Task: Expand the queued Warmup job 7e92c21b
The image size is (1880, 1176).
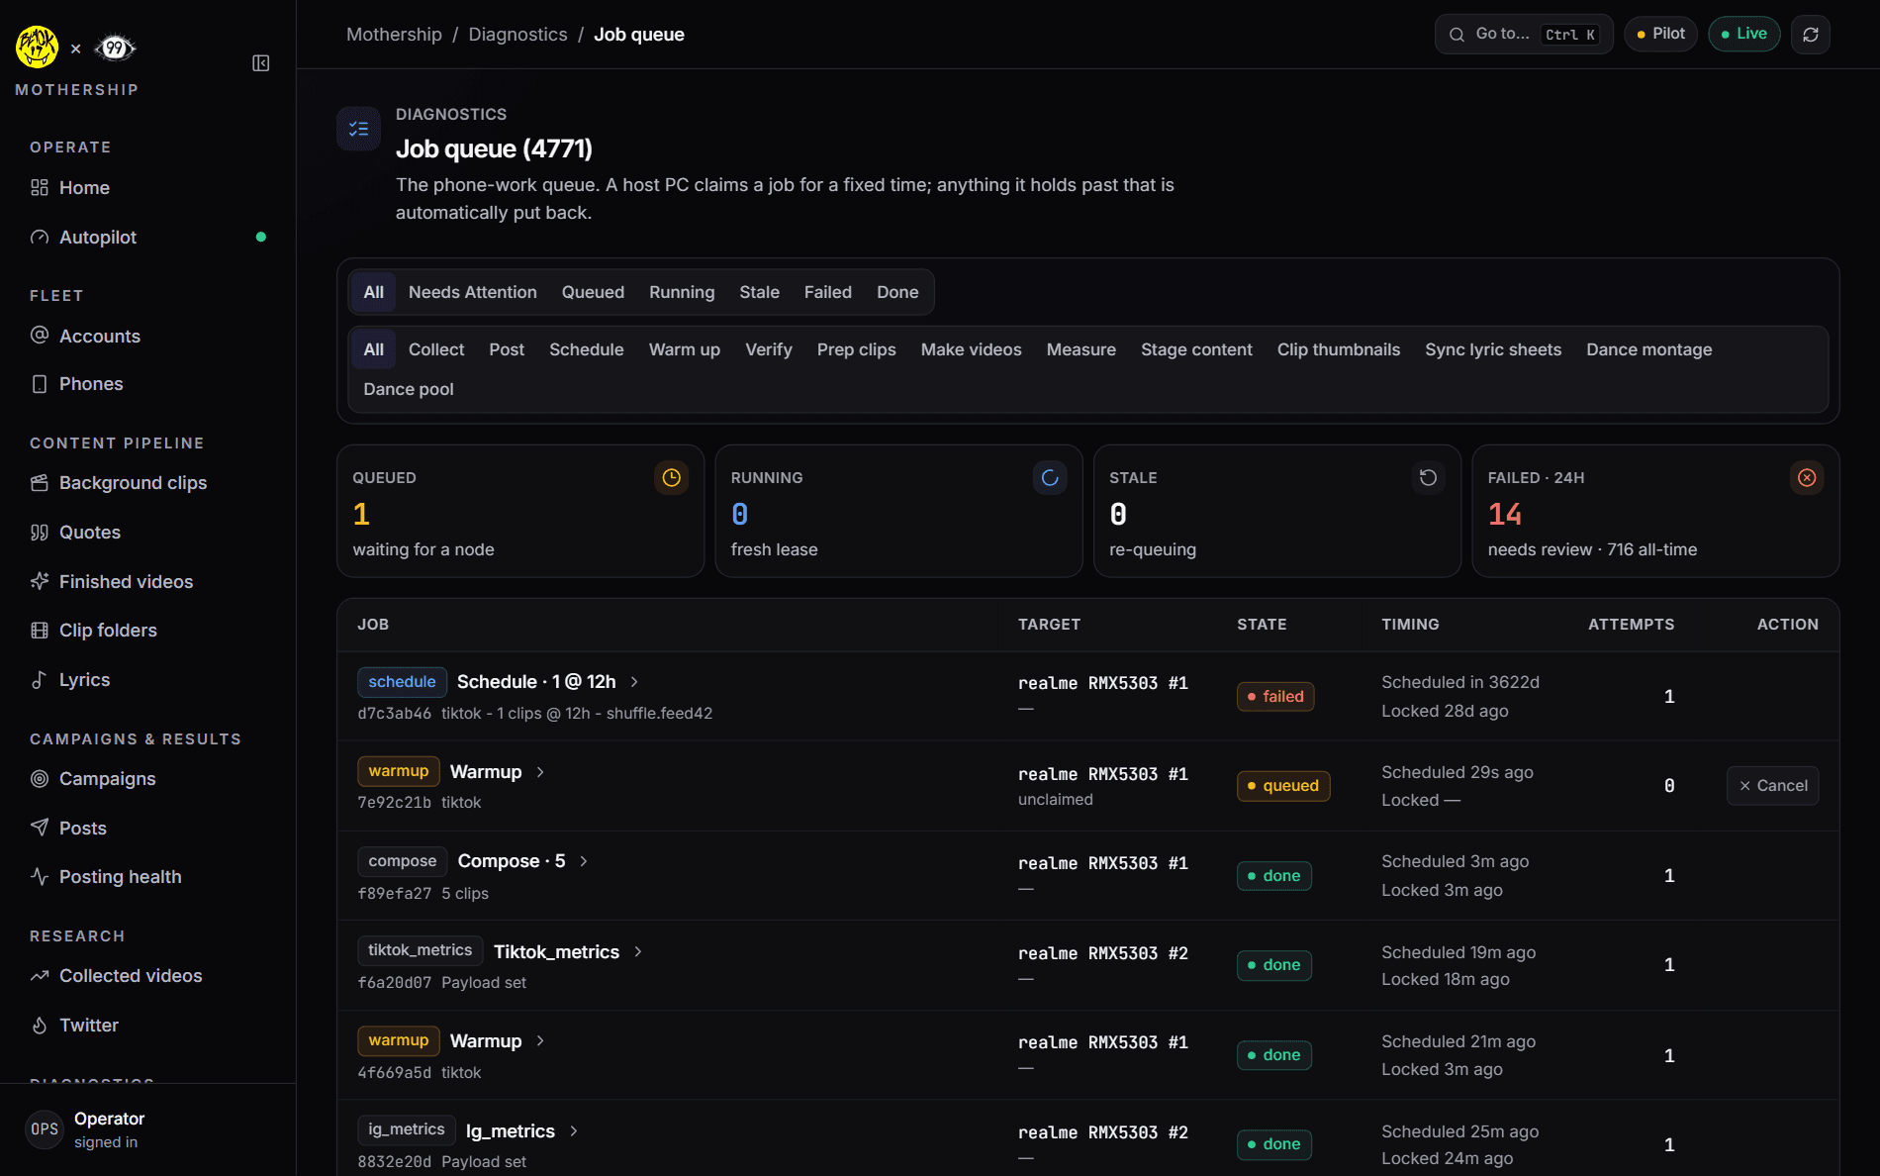Action: (x=540, y=772)
